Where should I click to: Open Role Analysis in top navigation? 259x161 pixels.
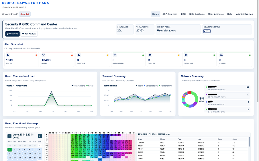[197, 14]
